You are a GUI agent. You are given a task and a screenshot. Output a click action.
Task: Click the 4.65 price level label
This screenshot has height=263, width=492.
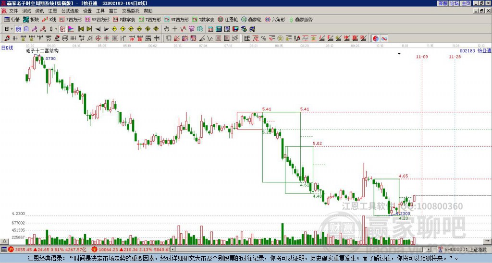[403, 176]
